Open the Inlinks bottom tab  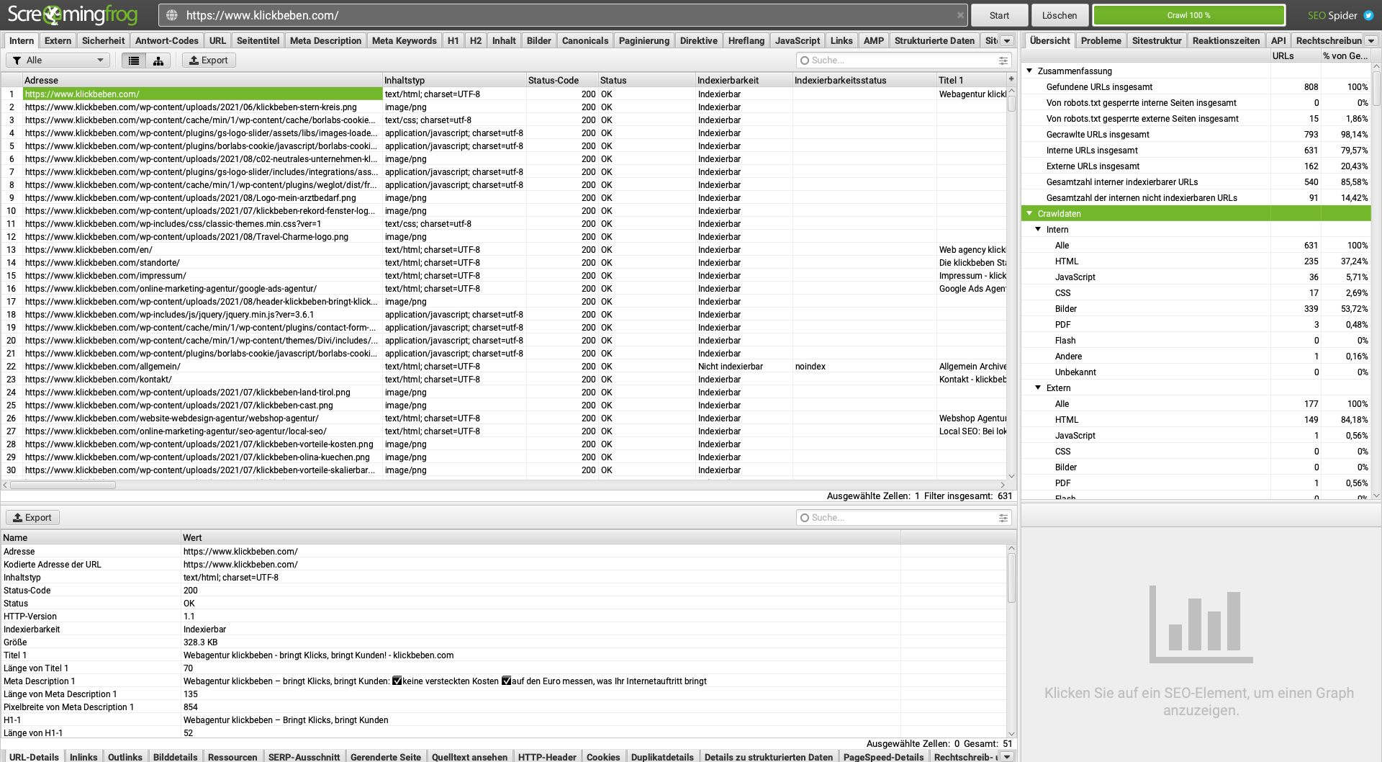pos(83,757)
